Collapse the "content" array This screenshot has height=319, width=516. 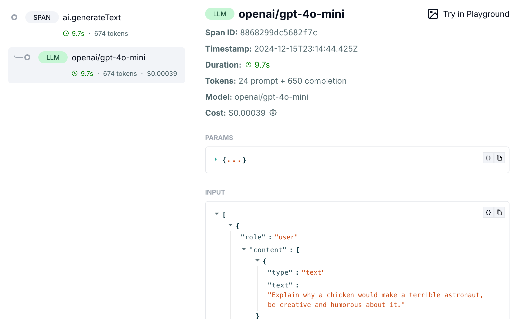pos(244,249)
